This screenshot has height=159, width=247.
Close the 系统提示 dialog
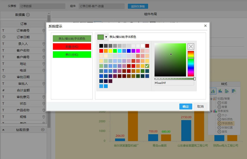205,26
